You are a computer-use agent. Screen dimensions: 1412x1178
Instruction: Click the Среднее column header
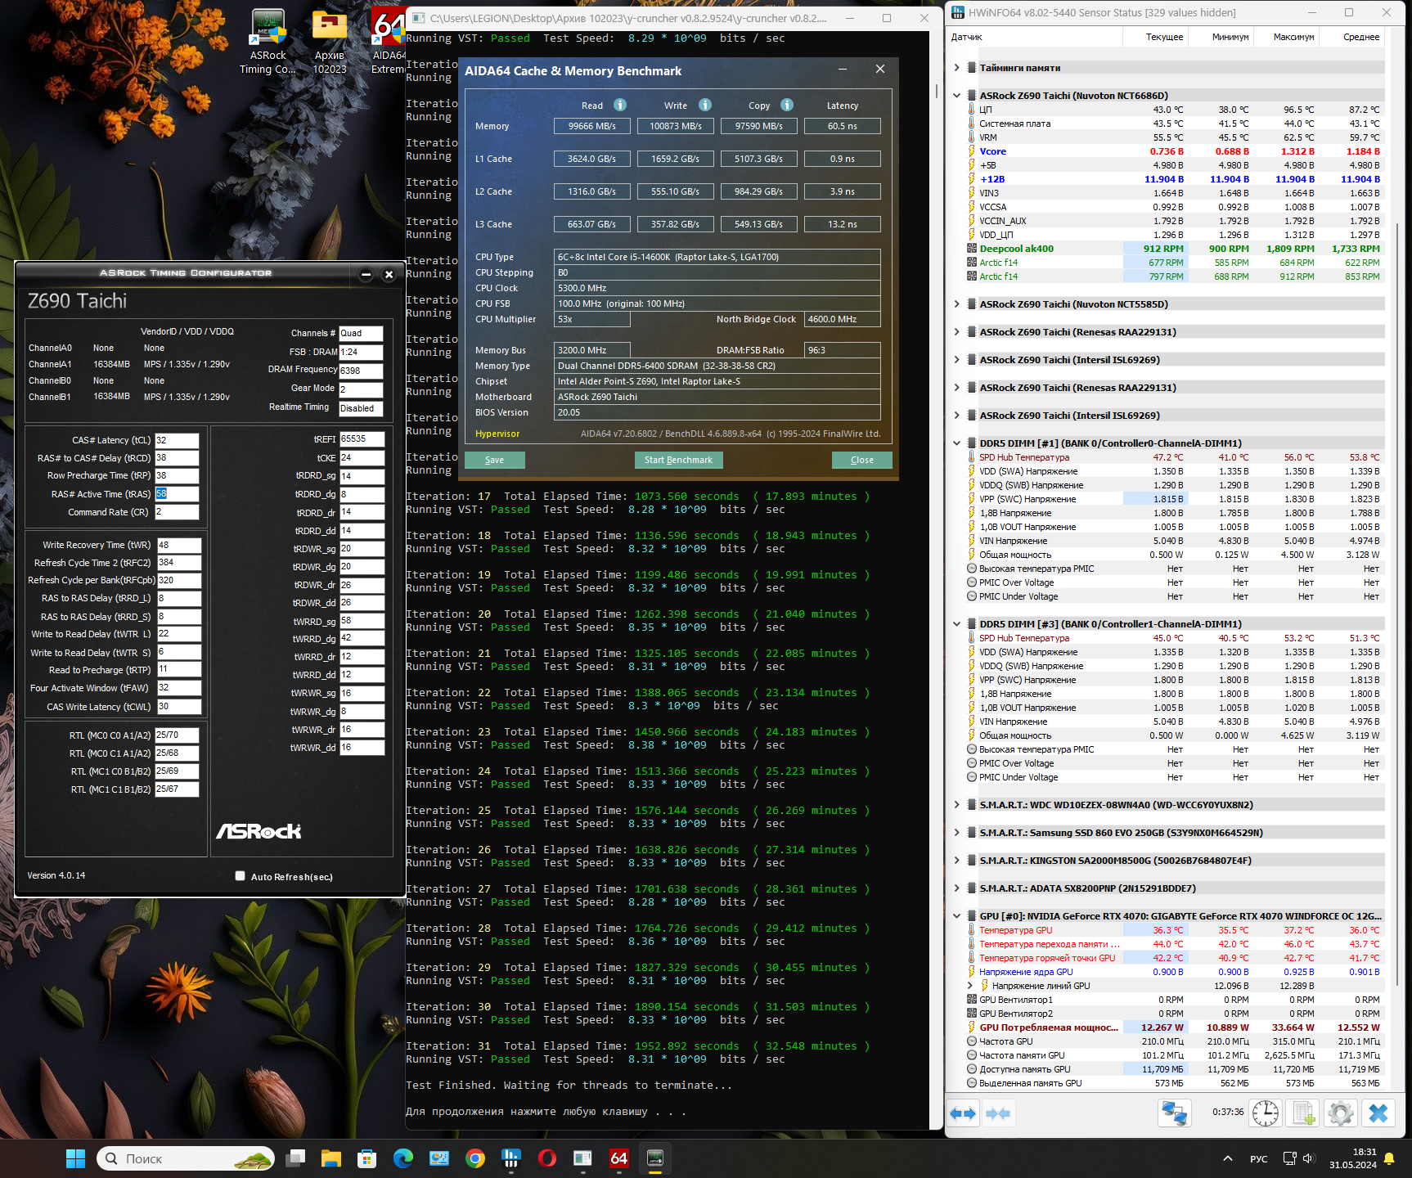click(x=1351, y=37)
